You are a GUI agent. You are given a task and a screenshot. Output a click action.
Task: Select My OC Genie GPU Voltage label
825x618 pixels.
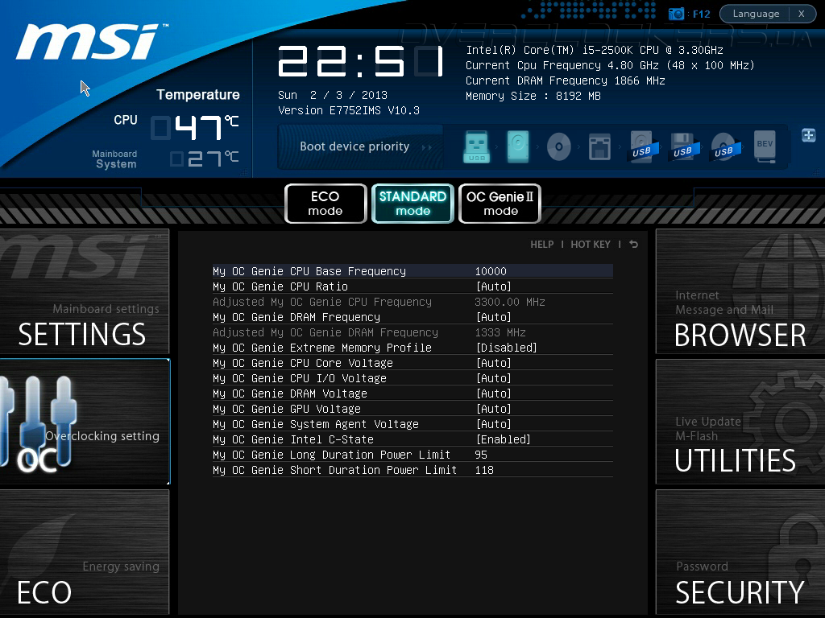[x=287, y=408]
